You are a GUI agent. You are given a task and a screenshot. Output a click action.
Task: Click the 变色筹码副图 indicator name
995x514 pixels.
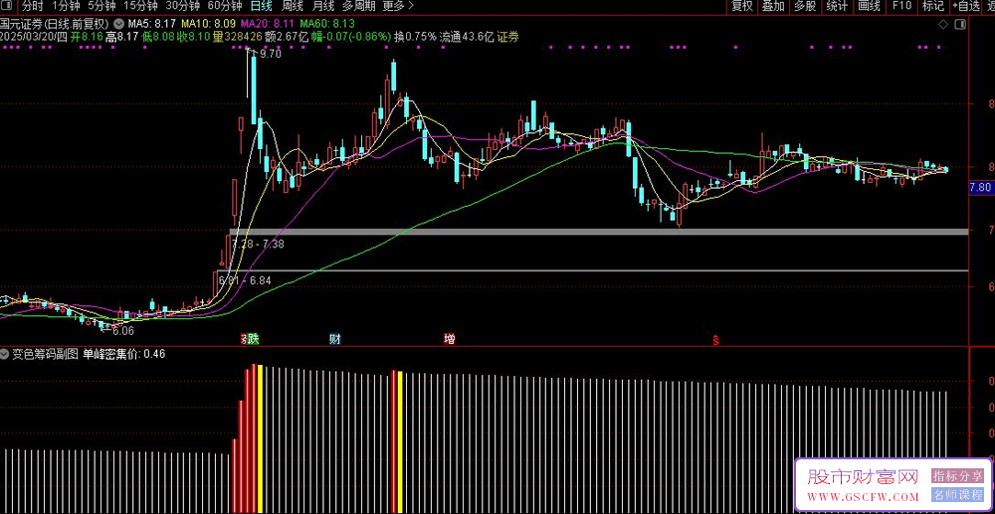point(47,354)
